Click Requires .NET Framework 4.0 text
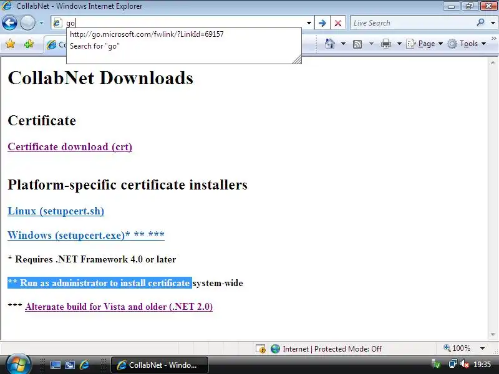Screen dimensions: 499x374 [92, 259]
